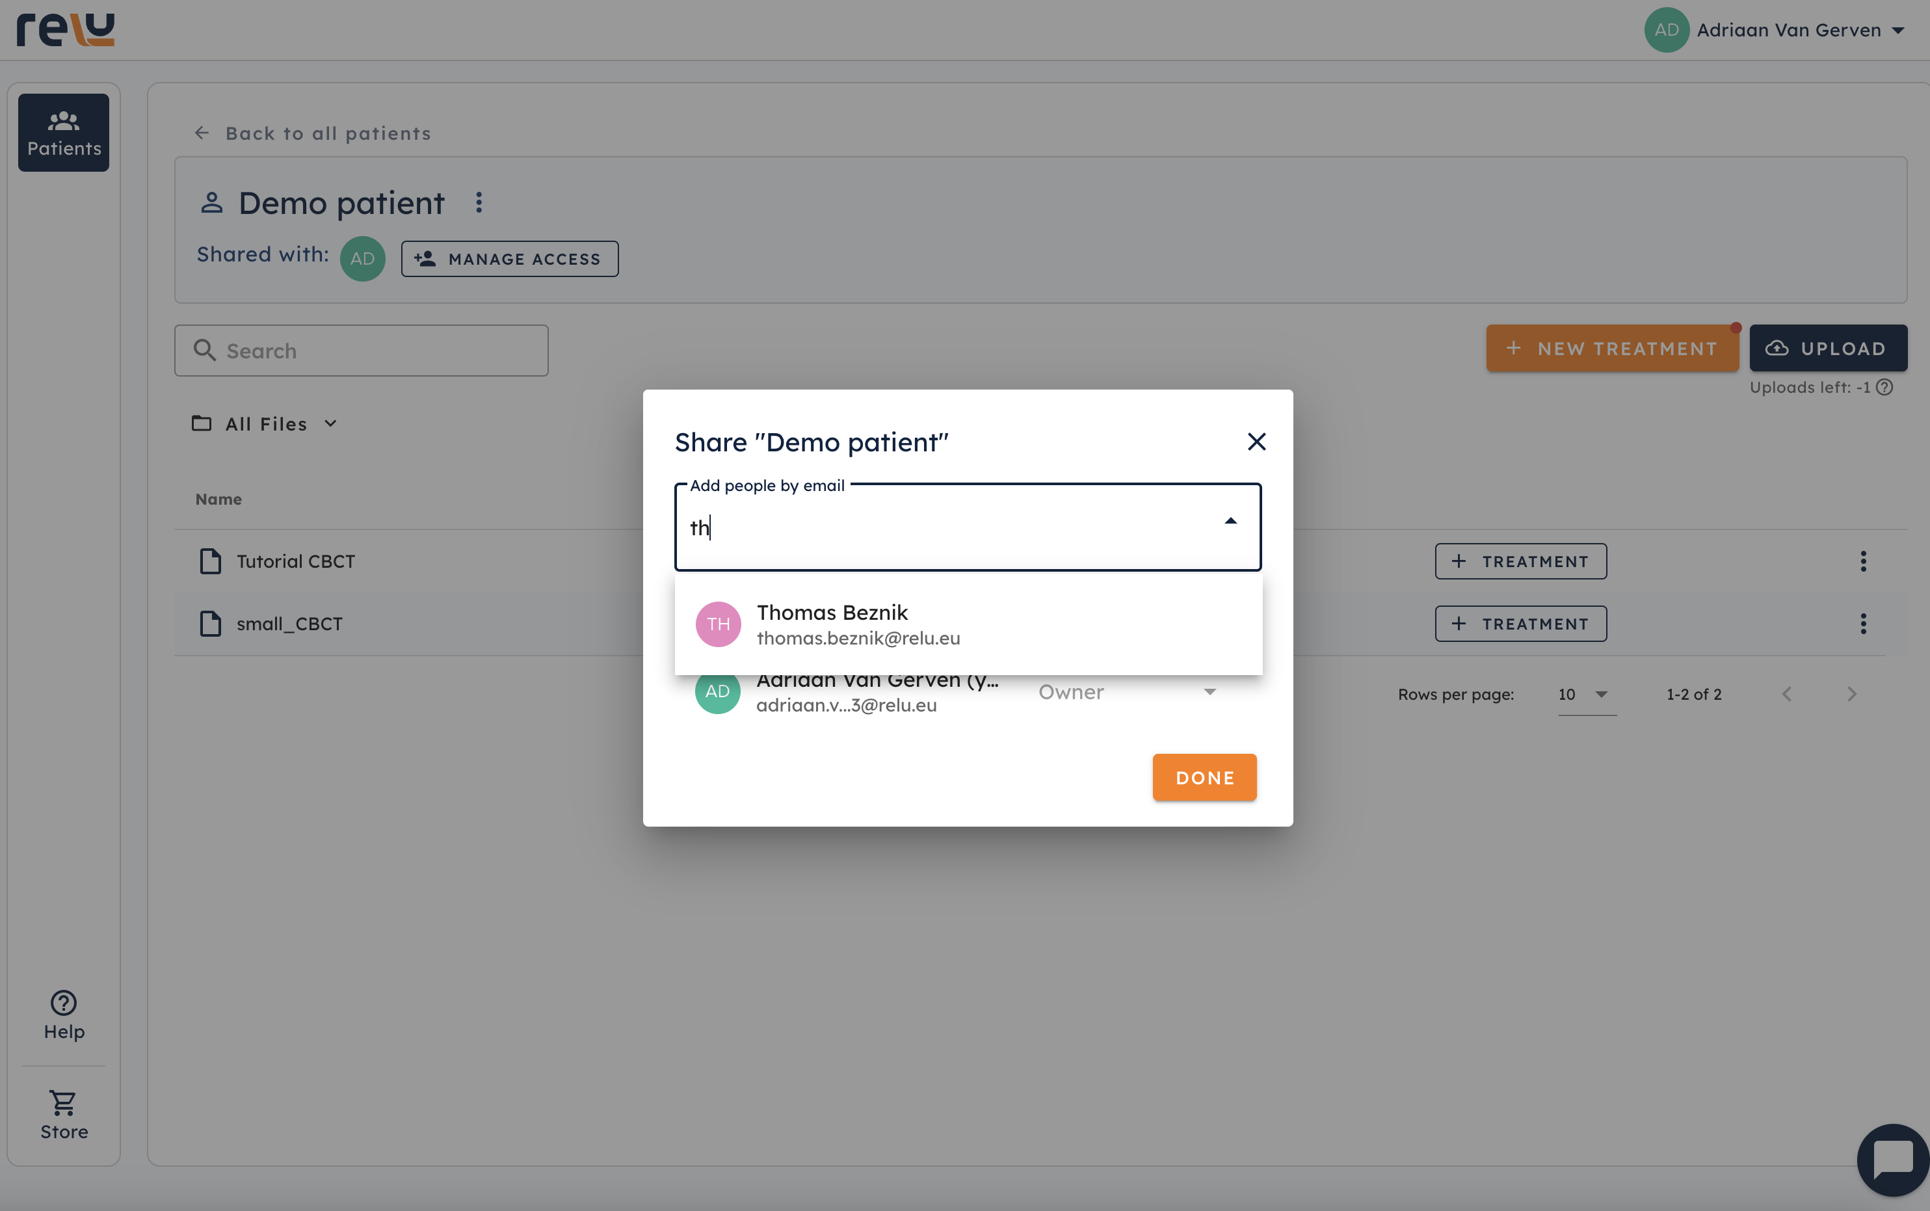The image size is (1930, 1211).
Task: Click the DONE button
Action: [1204, 777]
